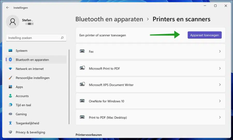
Task: Click the Accounts person icon
Action: coord(10,96)
